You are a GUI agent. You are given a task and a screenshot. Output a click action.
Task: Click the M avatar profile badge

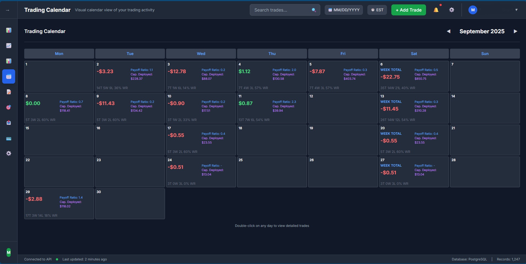click(473, 10)
